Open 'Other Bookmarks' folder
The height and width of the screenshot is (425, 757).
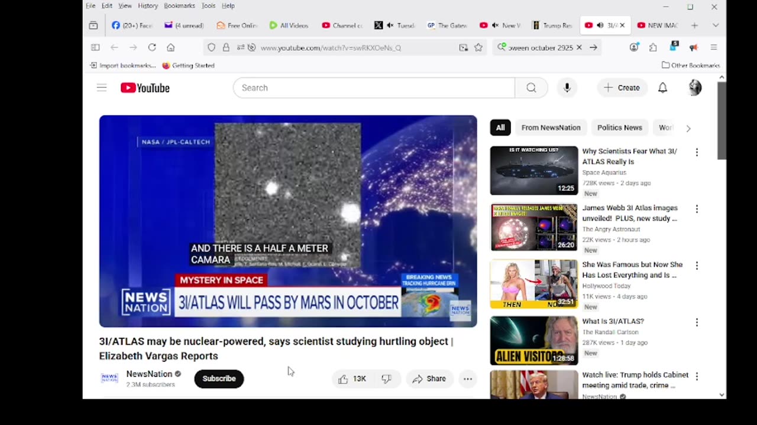(x=691, y=66)
